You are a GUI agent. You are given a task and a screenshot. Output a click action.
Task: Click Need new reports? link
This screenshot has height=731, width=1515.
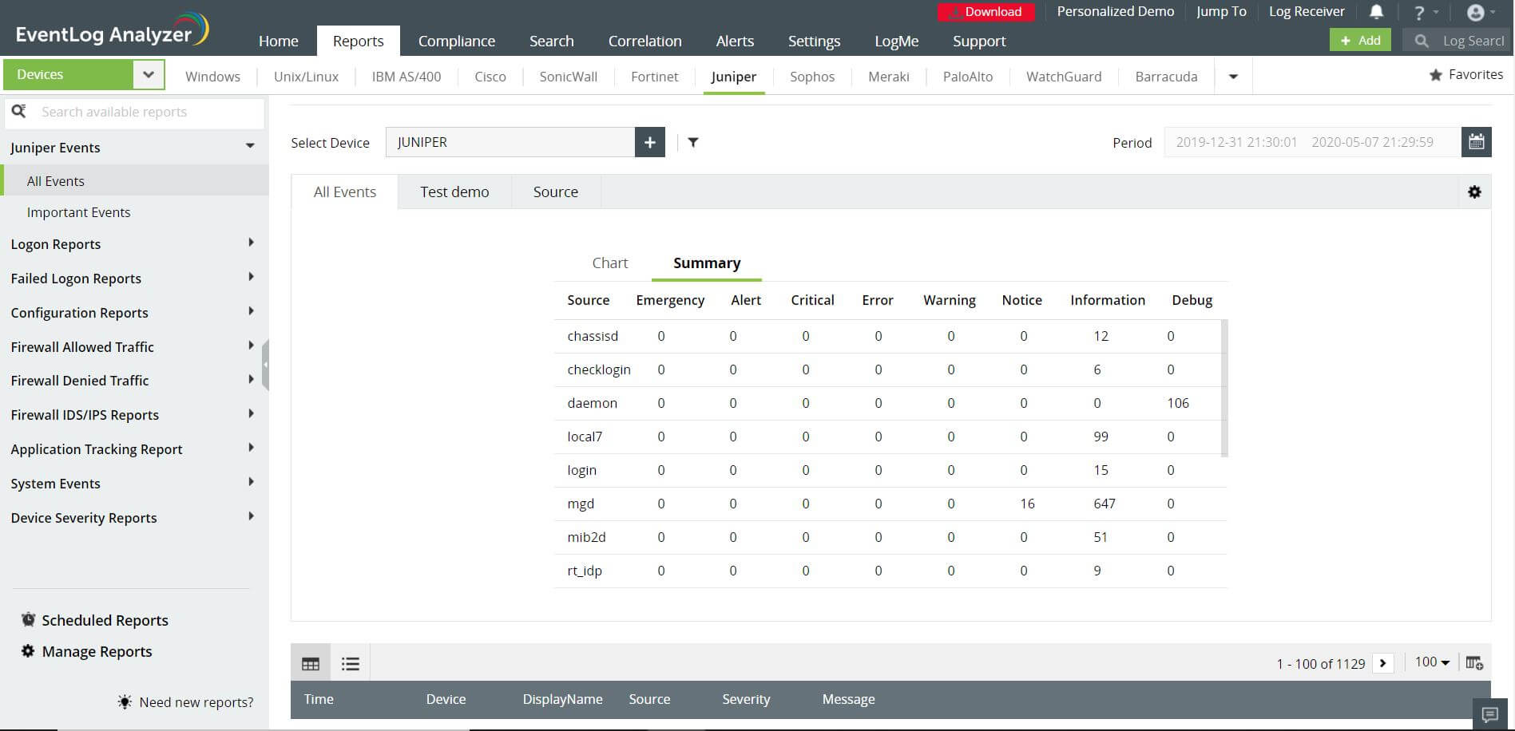pyautogui.click(x=185, y=702)
